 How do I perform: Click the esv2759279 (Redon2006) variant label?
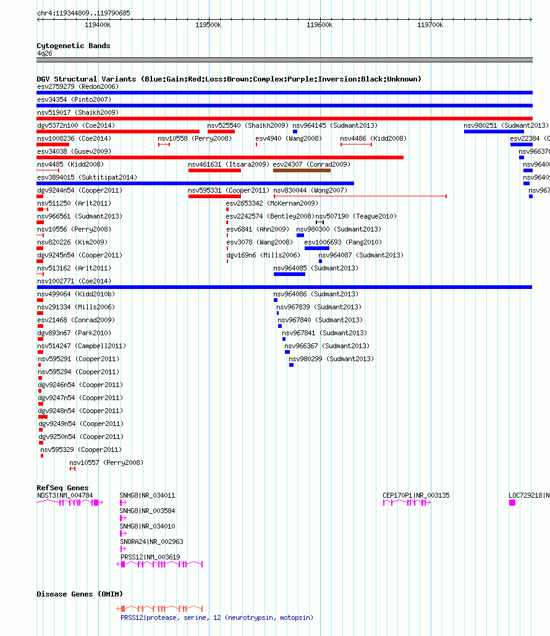click(78, 86)
